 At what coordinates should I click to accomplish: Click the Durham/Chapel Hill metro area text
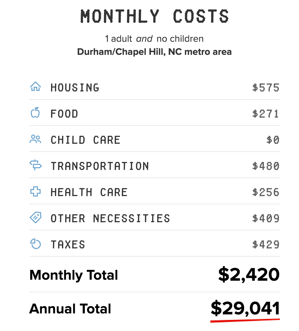click(x=154, y=52)
